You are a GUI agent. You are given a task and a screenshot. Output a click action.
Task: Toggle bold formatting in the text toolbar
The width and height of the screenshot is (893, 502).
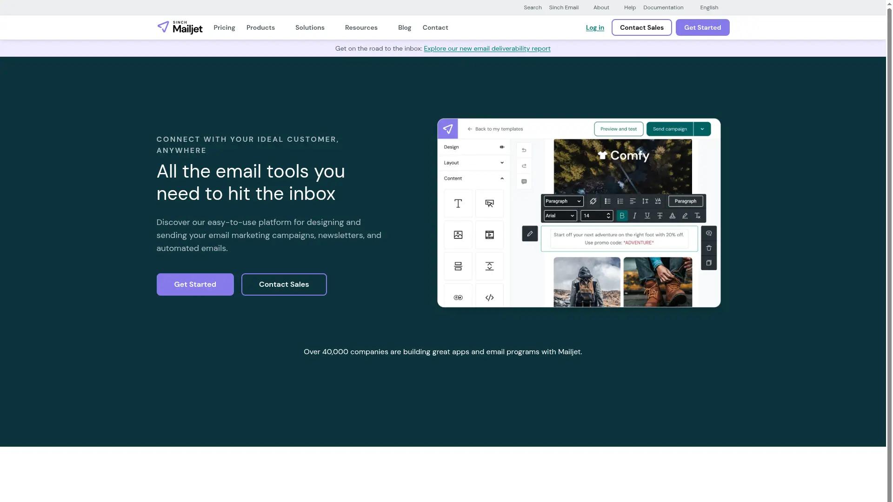pos(622,215)
